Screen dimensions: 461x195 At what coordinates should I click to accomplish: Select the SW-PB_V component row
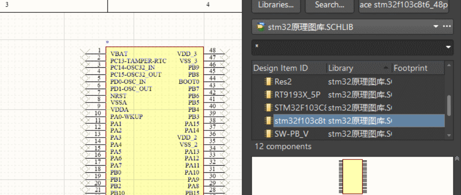[348, 134]
